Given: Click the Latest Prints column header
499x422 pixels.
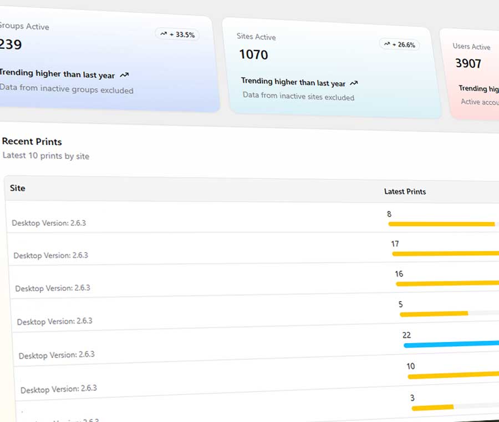Looking at the screenshot, I should 405,192.
